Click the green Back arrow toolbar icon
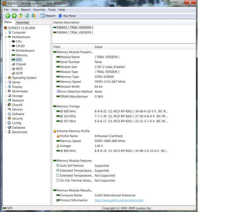The image size is (237, 212). [x=8, y=16]
